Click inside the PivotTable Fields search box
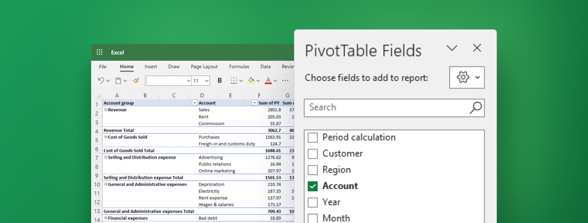Screen dimensions: 588x223 (383, 108)
